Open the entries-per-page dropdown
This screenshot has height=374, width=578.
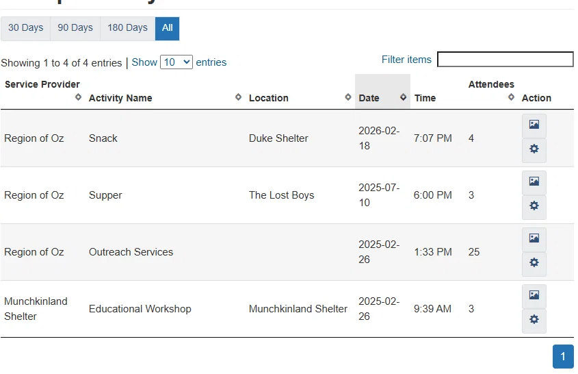click(x=176, y=62)
